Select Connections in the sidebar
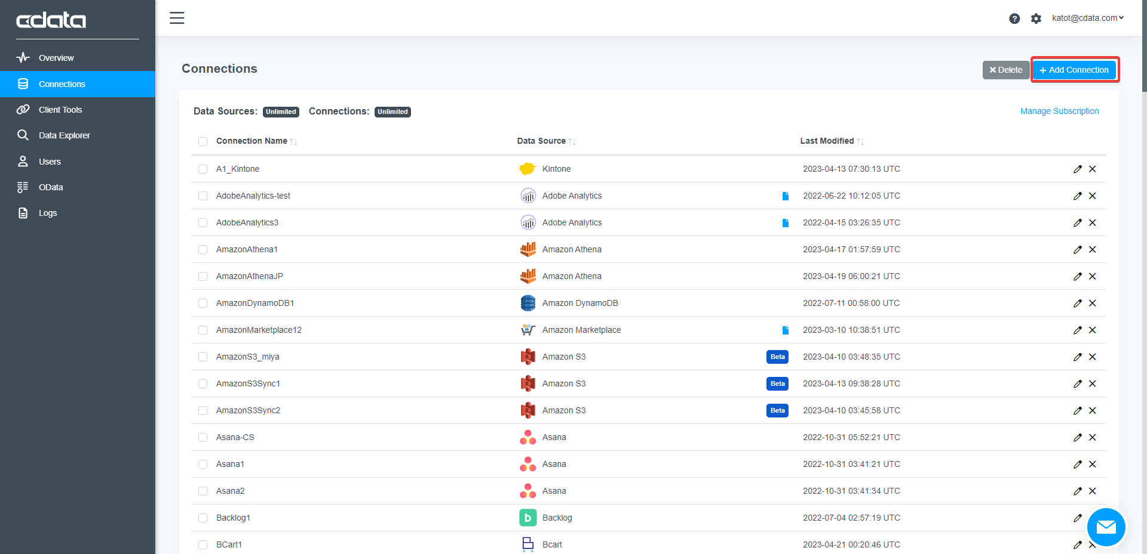1147x554 pixels. [x=78, y=84]
